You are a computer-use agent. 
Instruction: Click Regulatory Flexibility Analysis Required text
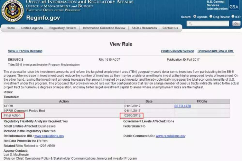(36, 121)
